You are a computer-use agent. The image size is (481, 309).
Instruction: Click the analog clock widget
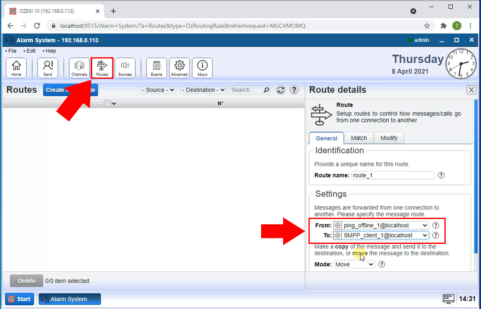click(461, 63)
